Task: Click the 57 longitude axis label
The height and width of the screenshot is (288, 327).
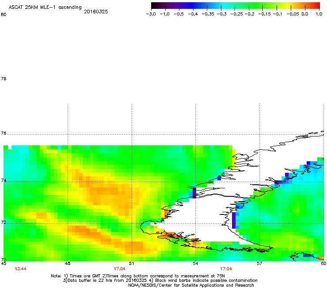Action: click(x=259, y=264)
